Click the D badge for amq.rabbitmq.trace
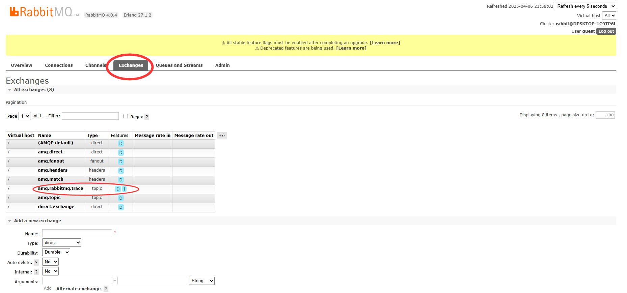627x293 pixels. (118, 189)
